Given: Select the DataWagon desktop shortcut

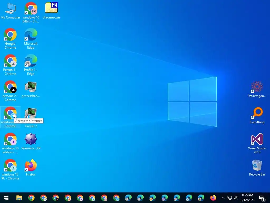Looking at the screenshot, I should click(x=257, y=89).
